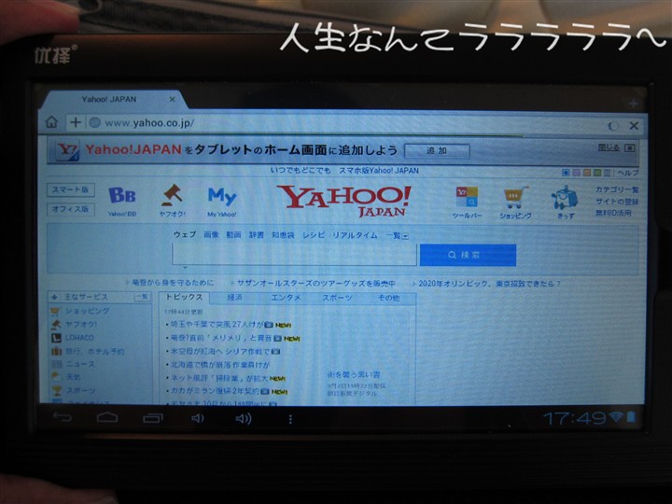Open a new browser tab with plus

(633, 104)
